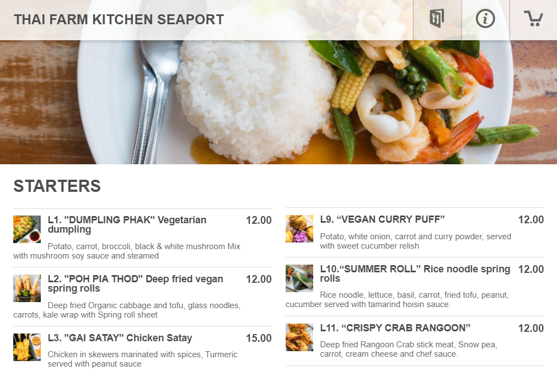
Task: Click the 15.00 price for Chicken Satay
Action: (259, 338)
